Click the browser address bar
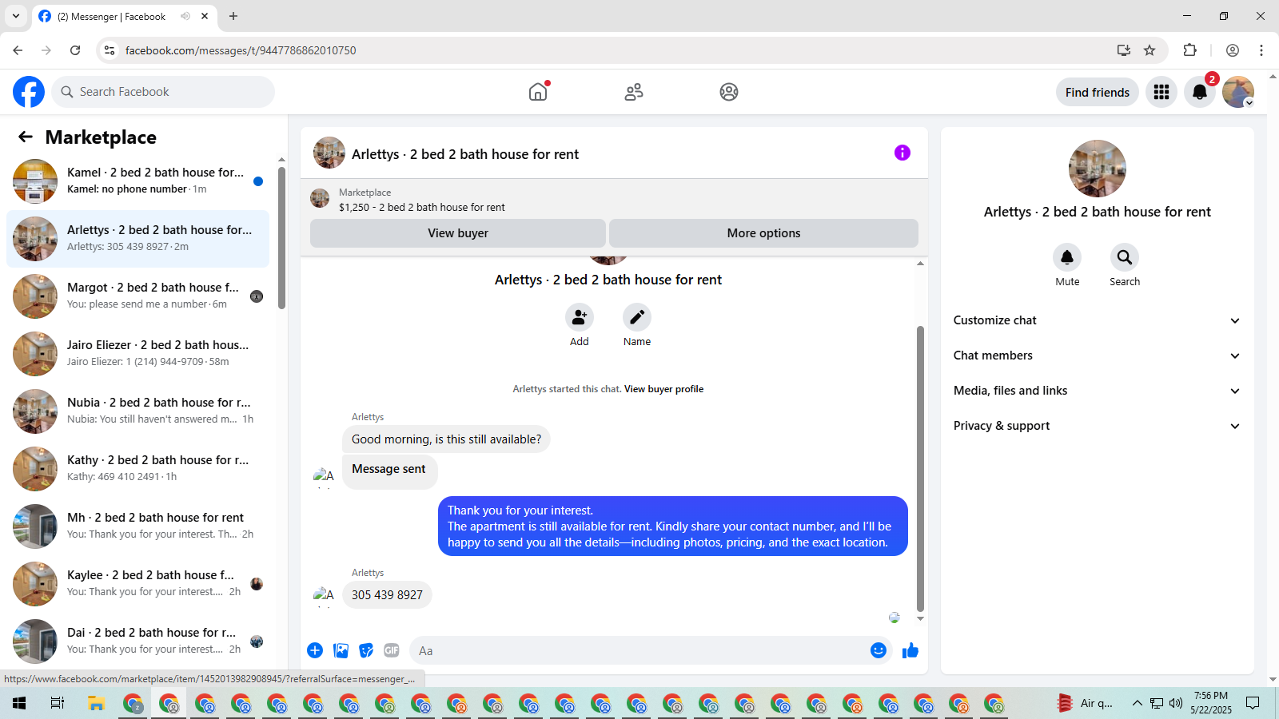This screenshot has height=719, width=1279. [616, 50]
